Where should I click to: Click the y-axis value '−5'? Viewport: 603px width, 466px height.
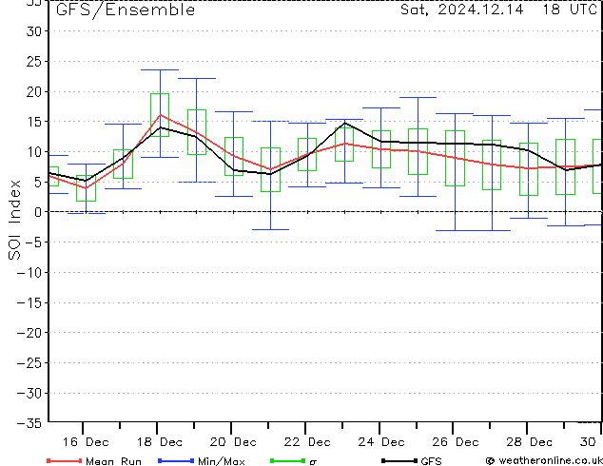[34, 243]
